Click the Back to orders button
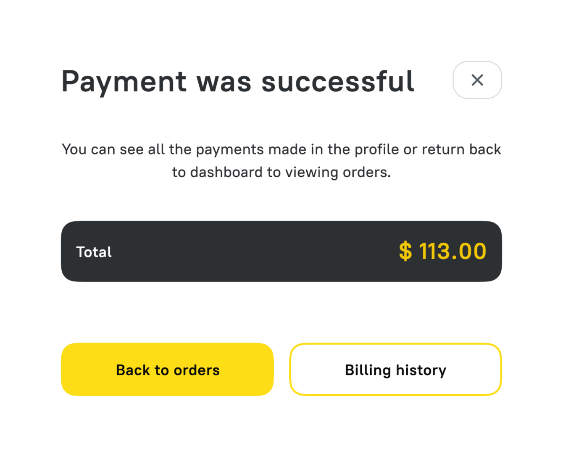 coord(167,369)
